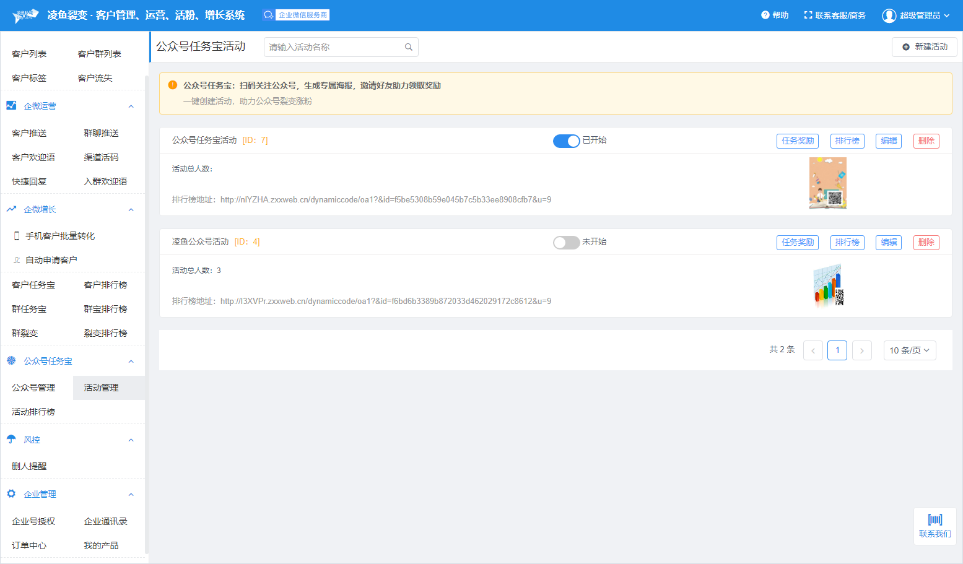
Task: Click the help question mark icon
Action: 765,15
